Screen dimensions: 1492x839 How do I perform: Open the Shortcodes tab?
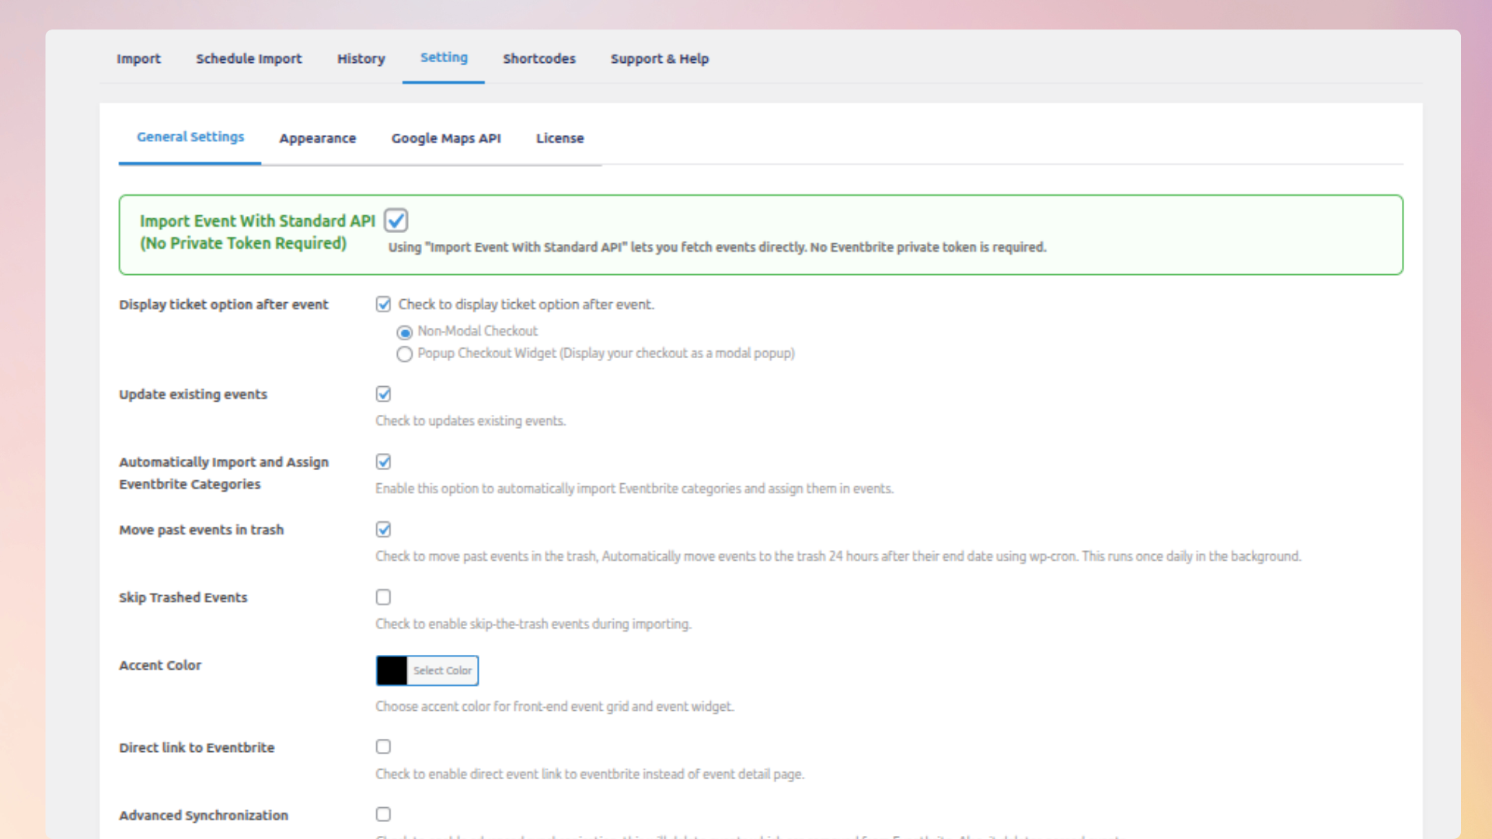coord(539,58)
